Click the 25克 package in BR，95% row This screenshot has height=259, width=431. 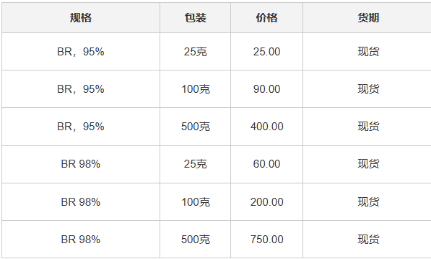tap(195, 52)
